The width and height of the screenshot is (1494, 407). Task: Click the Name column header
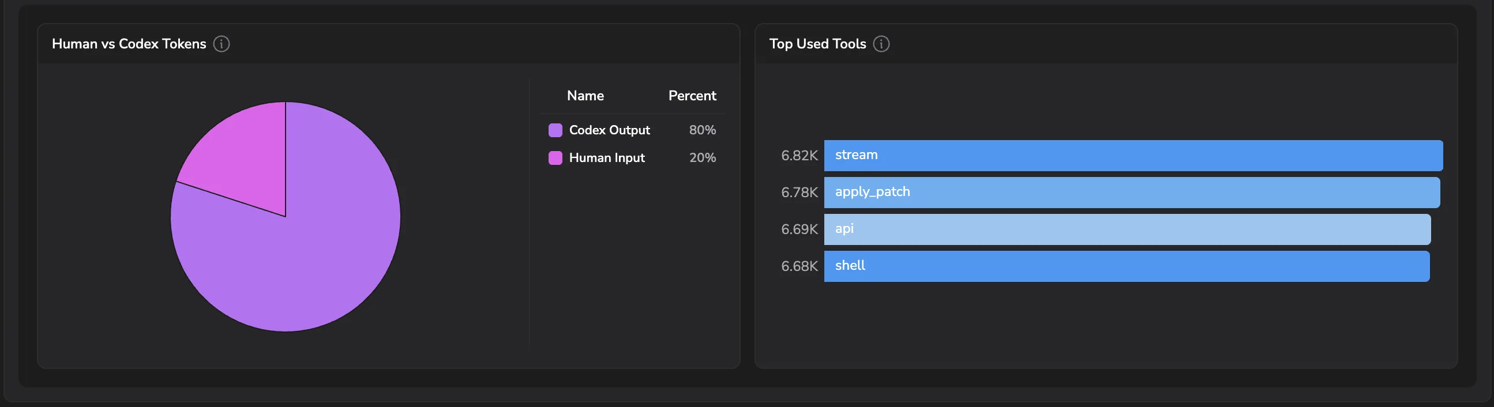pyautogui.click(x=585, y=96)
